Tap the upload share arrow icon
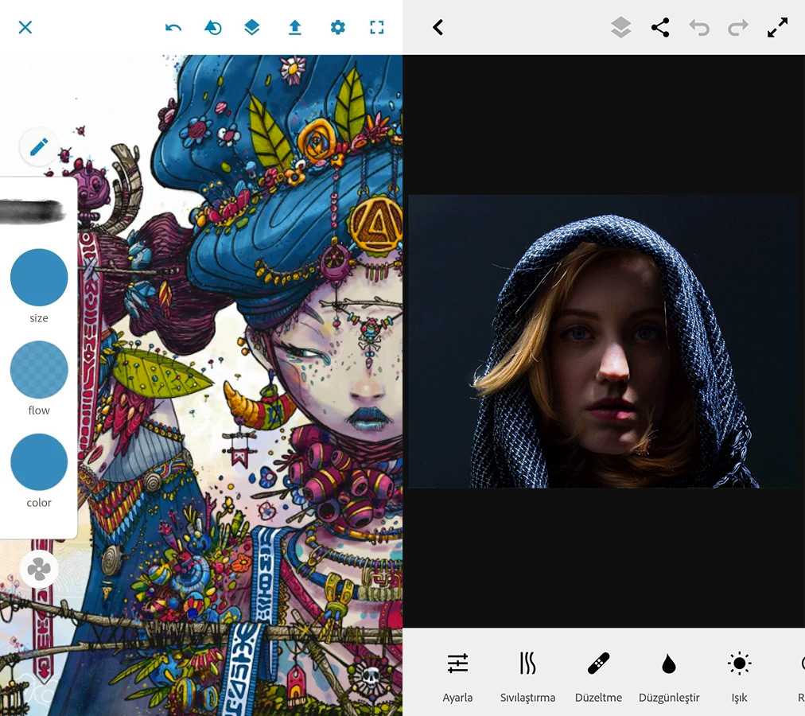Image resolution: width=805 pixels, height=716 pixels. coord(294,27)
